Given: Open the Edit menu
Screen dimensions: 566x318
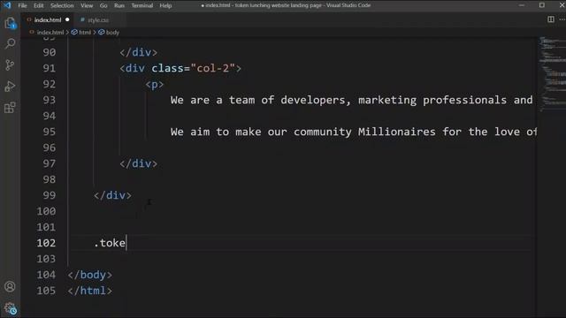Looking at the screenshot, I should (39, 5).
